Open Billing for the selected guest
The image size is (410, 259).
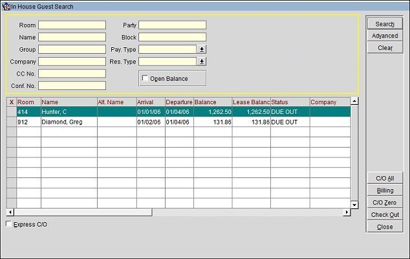click(385, 190)
